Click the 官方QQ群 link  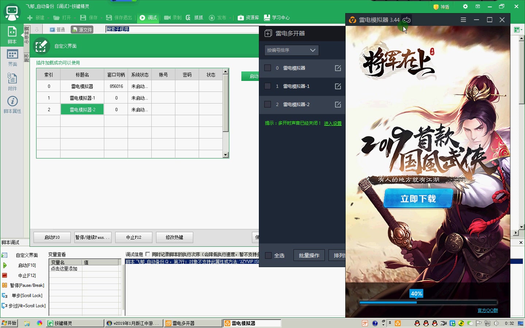coord(488,311)
